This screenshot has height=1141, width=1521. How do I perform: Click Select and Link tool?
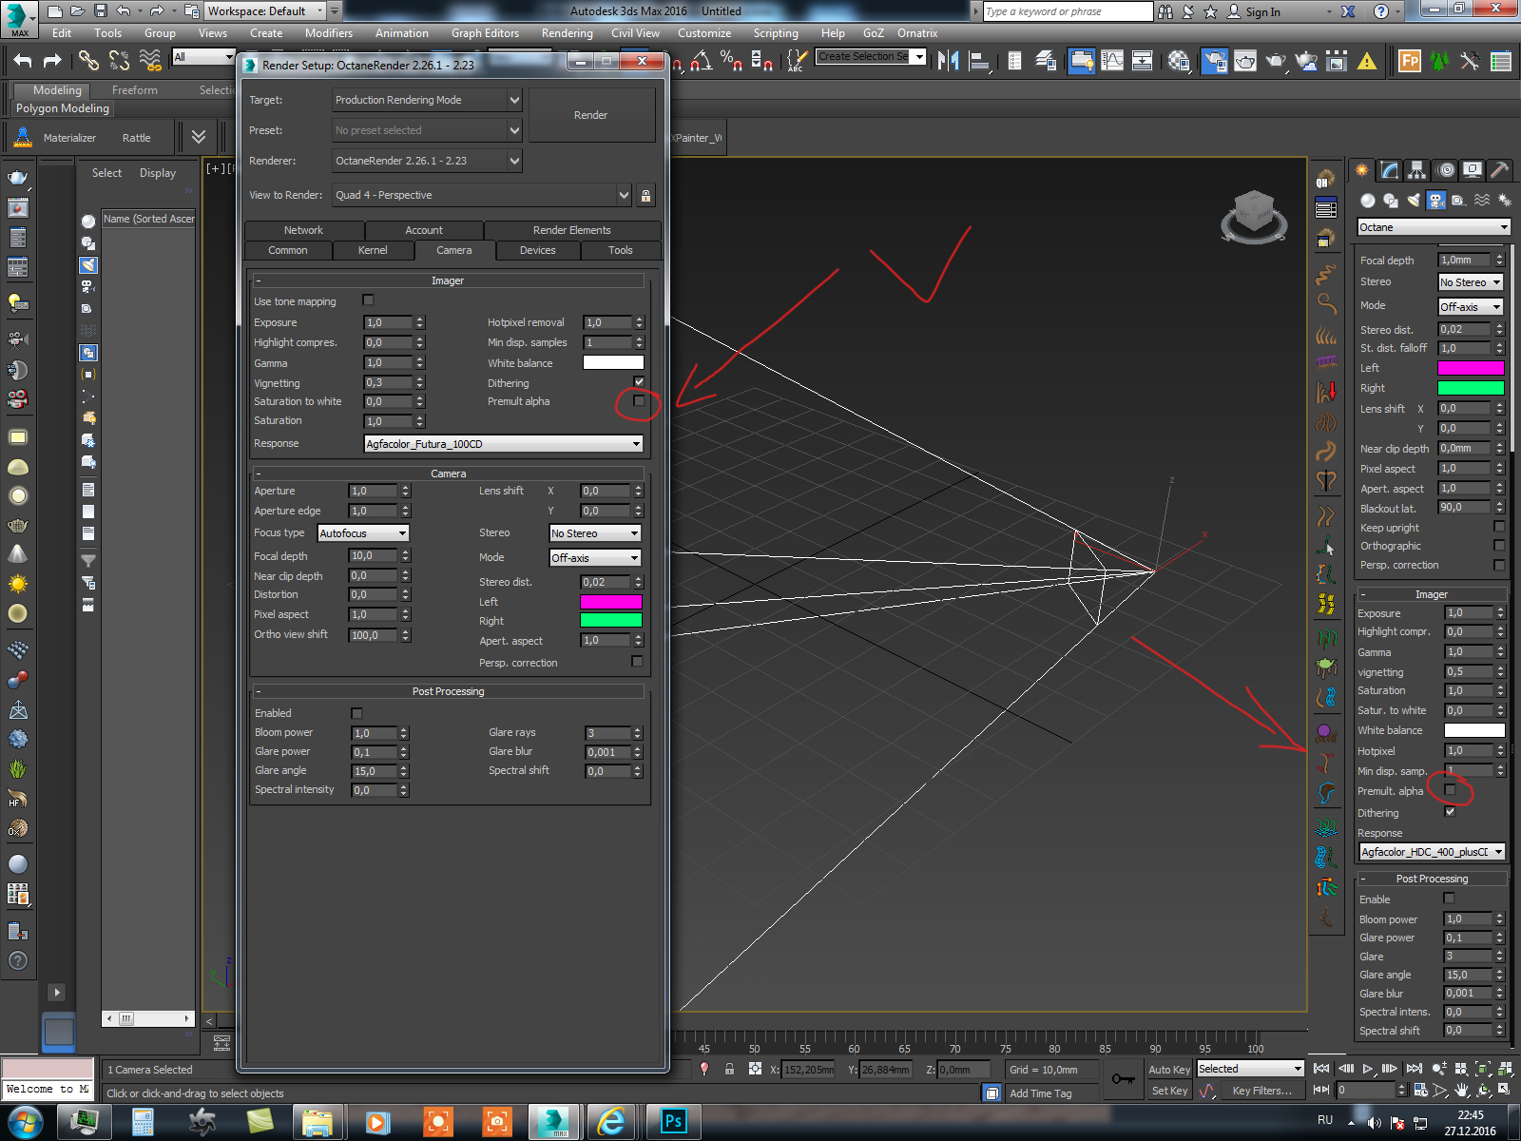tap(88, 61)
